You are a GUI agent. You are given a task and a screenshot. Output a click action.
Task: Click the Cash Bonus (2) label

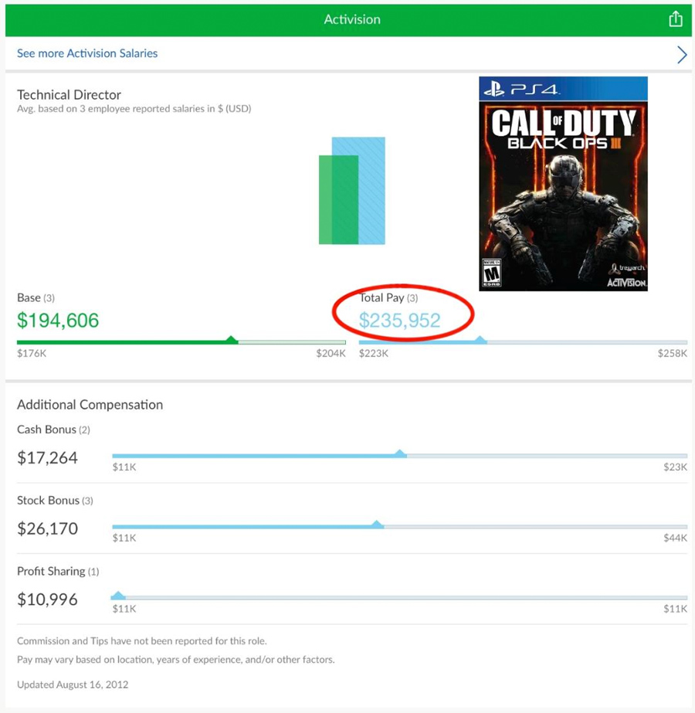tap(53, 429)
